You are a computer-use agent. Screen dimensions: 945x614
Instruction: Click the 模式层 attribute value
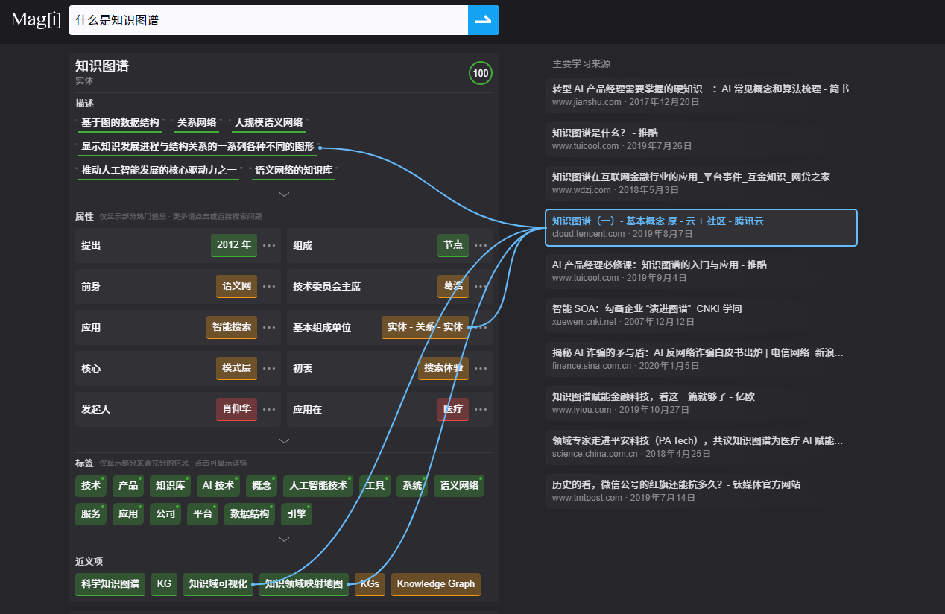tap(236, 368)
